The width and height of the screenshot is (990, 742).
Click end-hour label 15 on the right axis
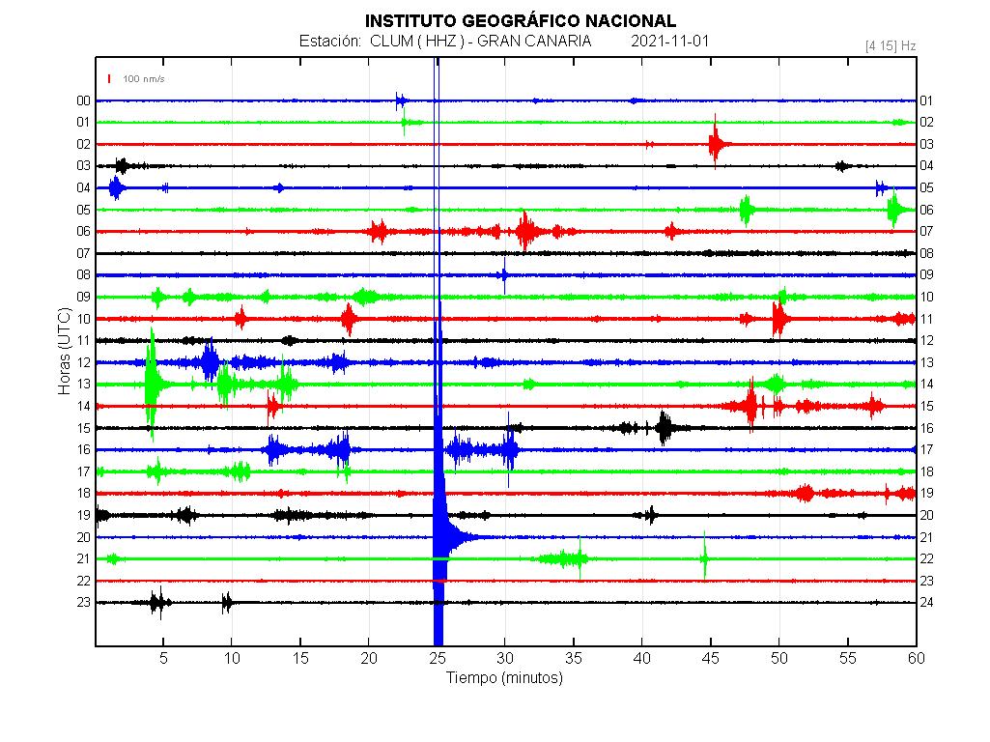[926, 407]
